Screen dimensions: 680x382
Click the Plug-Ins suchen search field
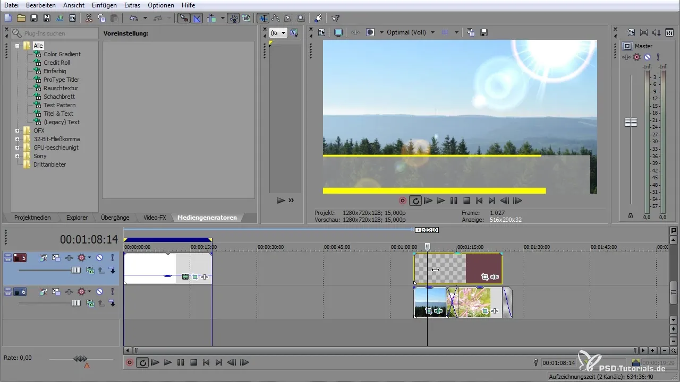coord(54,33)
